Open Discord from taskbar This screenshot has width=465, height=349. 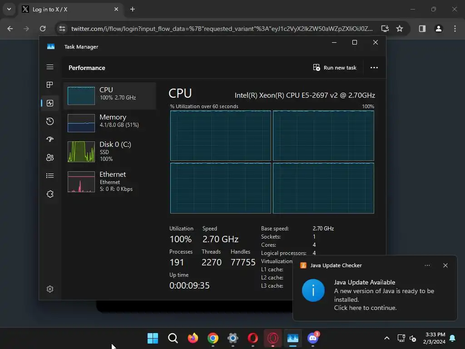[313, 338]
